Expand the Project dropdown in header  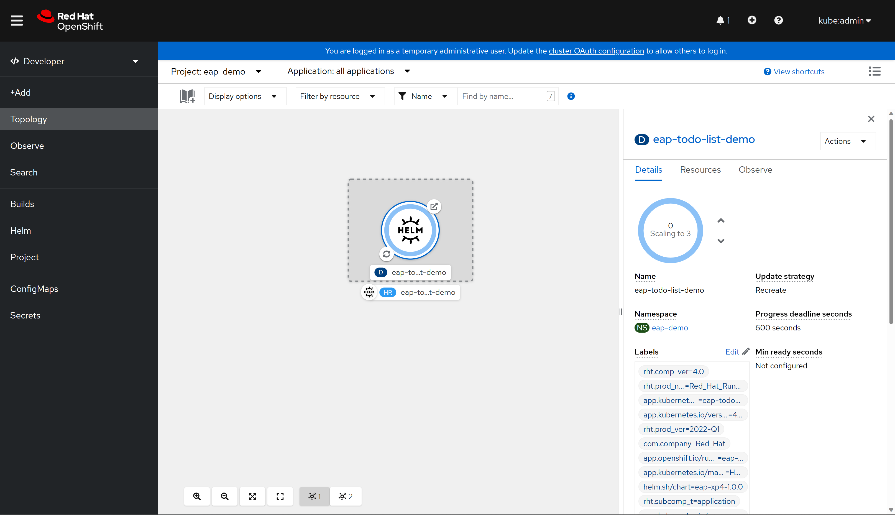pos(216,71)
